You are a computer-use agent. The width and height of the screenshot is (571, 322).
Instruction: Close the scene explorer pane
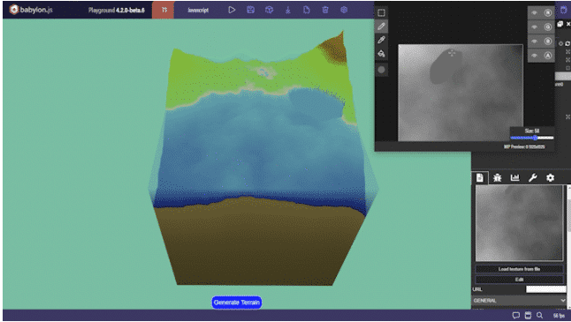pos(568,24)
